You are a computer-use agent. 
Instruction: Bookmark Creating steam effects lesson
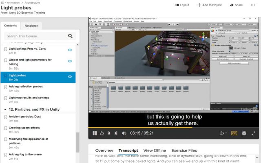(x=5, y=128)
